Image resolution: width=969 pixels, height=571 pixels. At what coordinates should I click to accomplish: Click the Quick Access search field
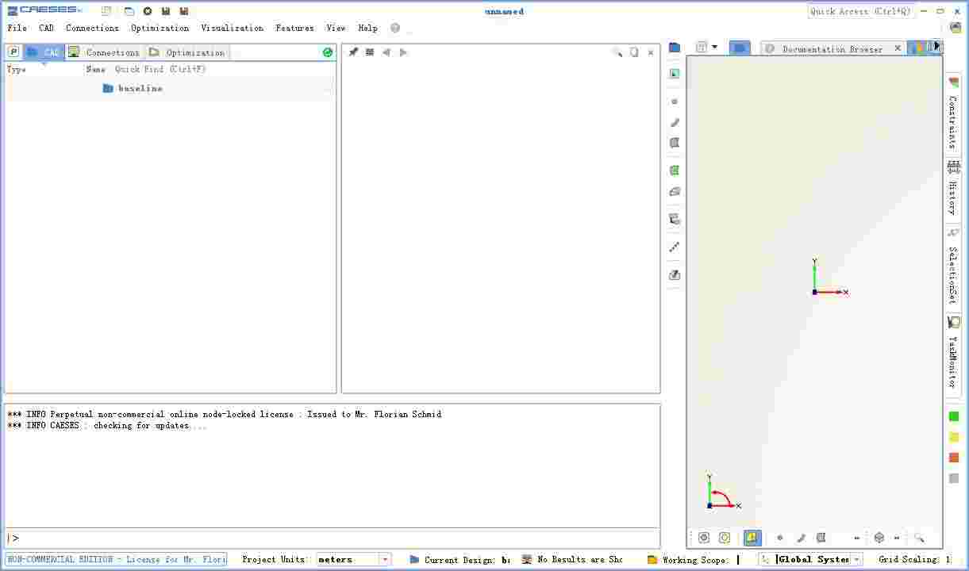860,11
